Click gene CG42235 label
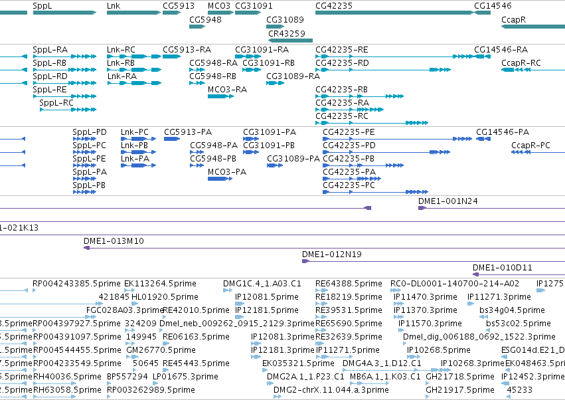565x400 pixels. pyautogui.click(x=334, y=6)
